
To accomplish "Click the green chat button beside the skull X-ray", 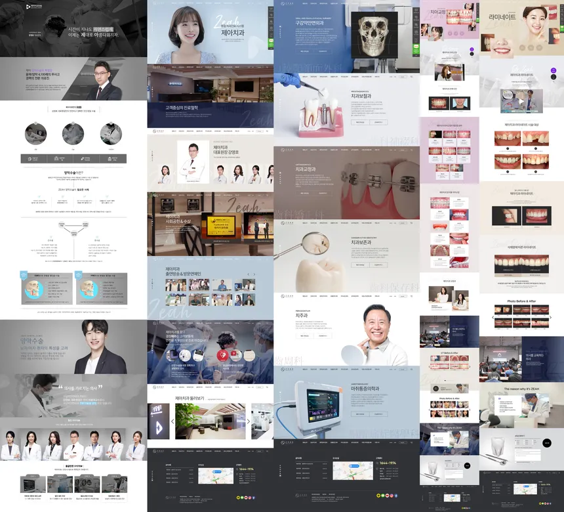I will point(416,49).
